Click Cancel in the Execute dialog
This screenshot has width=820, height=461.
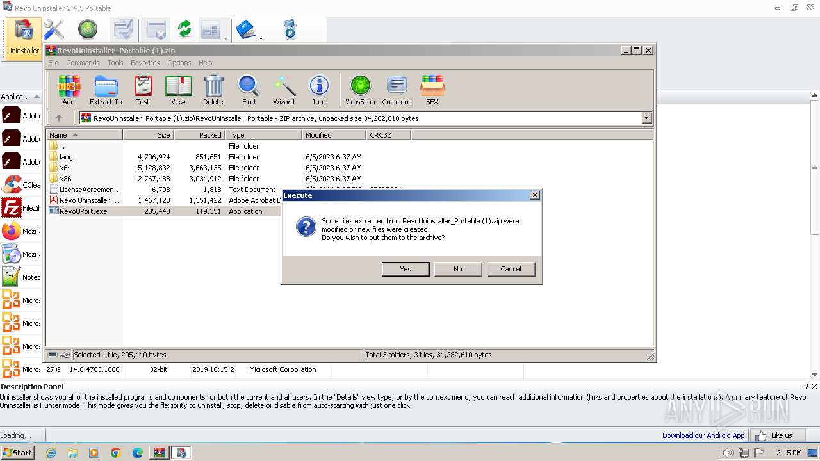pyautogui.click(x=511, y=269)
